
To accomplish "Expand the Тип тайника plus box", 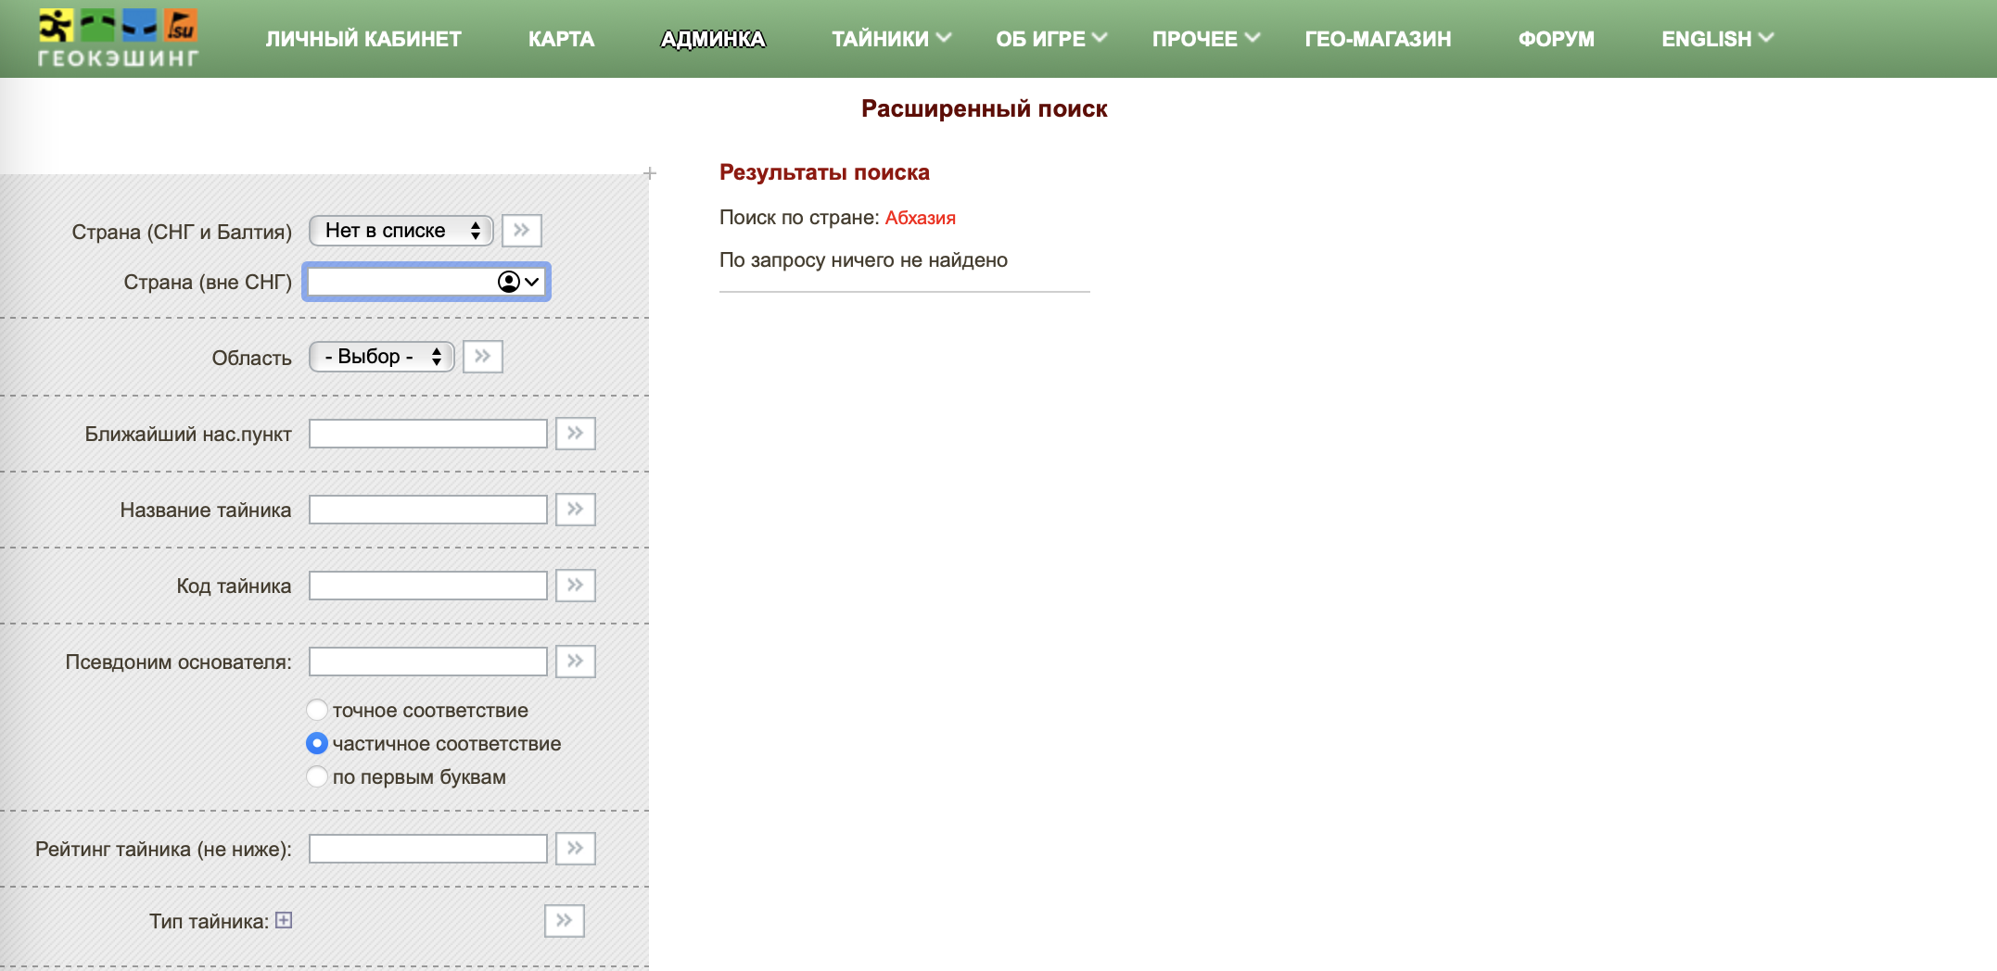I will pyautogui.click(x=284, y=920).
